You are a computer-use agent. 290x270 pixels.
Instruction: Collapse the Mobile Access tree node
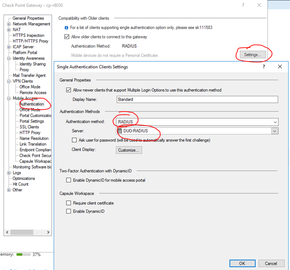pos(9,99)
